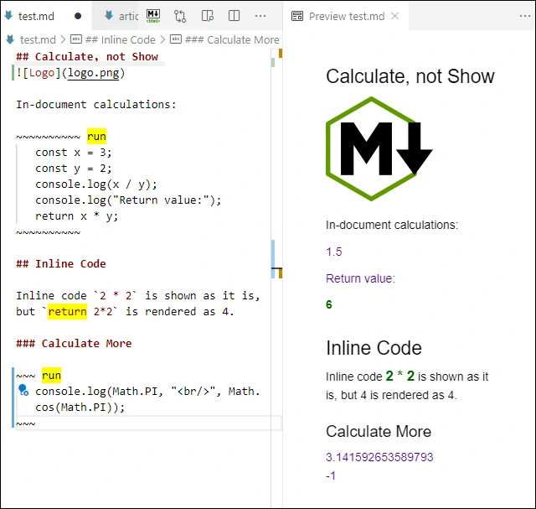Click the 'return x * y;' line
Screen dimensions: 536x509
tap(76, 216)
